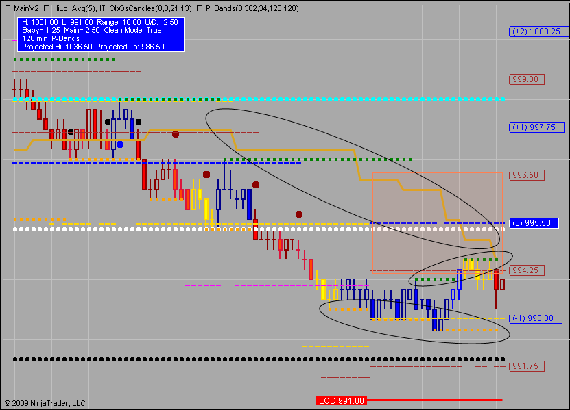The height and width of the screenshot is (410, 570).
Task: Click the blue info box H: 1001.00 line
Action: pyautogui.click(x=100, y=22)
